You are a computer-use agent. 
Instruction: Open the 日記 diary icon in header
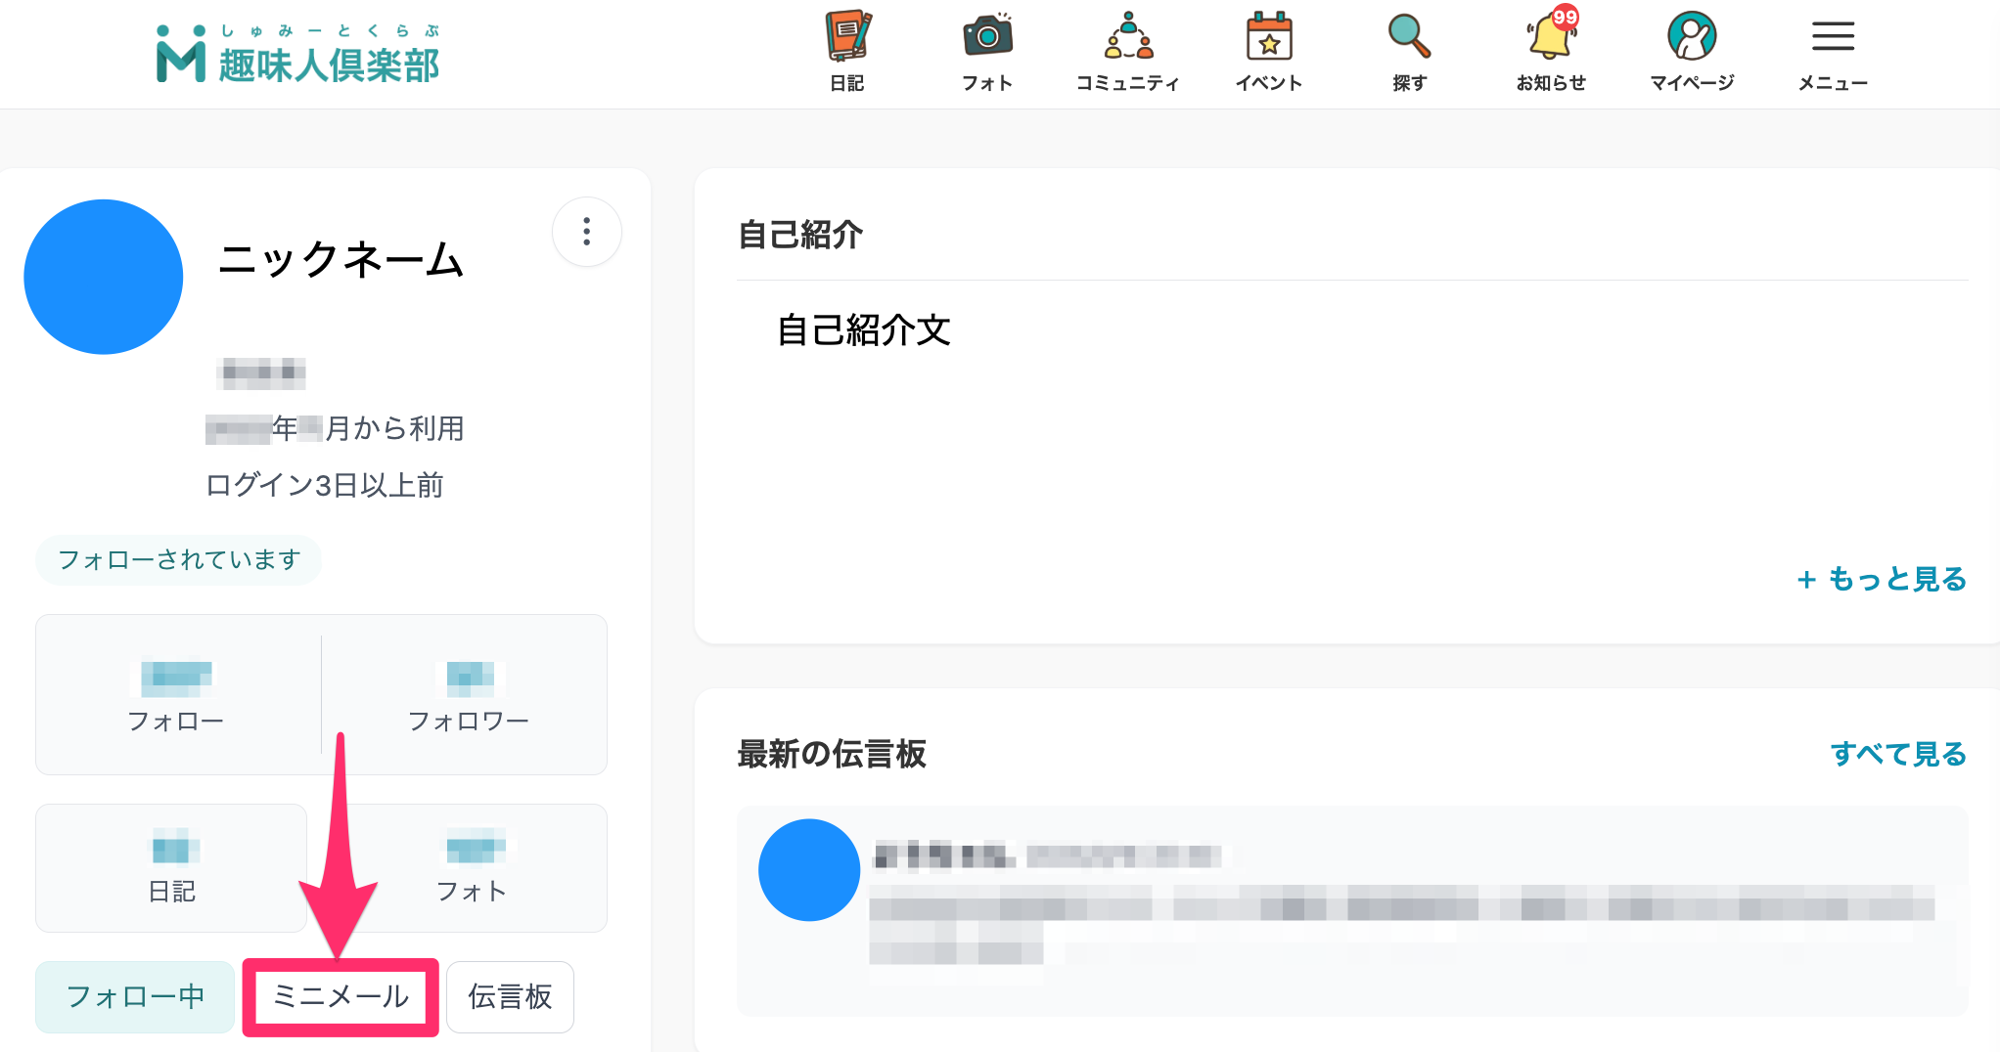[847, 53]
